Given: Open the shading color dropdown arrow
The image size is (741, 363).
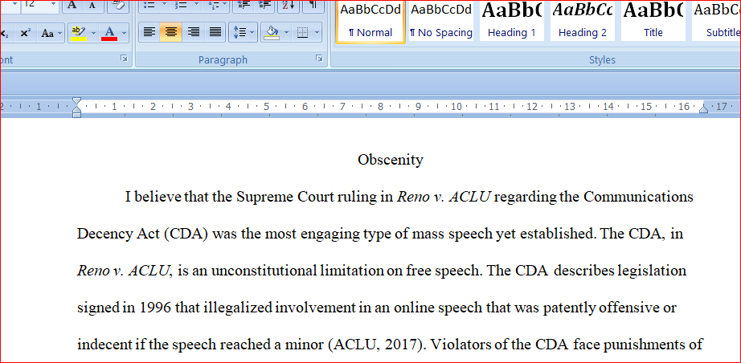Looking at the screenshot, I should tap(287, 33).
